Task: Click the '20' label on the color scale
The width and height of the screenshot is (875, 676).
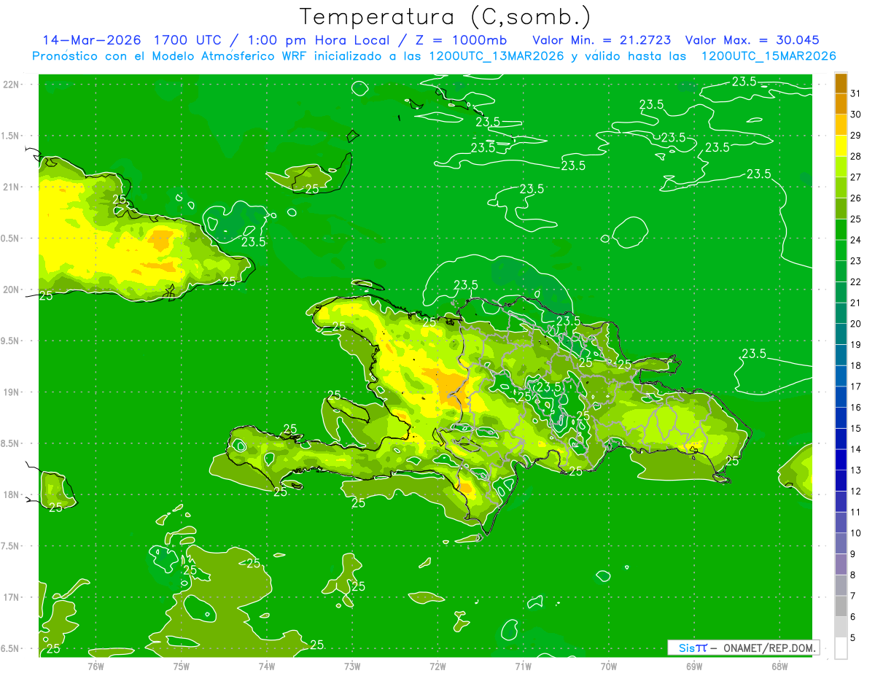Action: click(855, 324)
